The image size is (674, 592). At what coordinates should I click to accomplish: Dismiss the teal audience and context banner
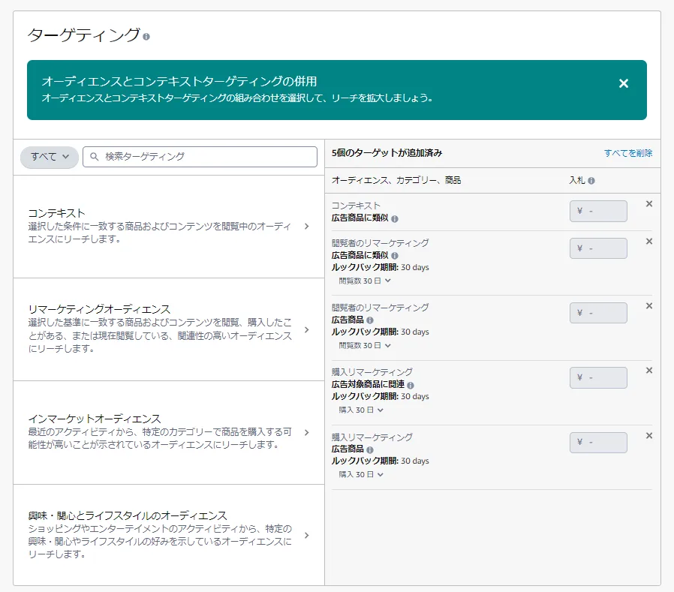click(x=623, y=83)
